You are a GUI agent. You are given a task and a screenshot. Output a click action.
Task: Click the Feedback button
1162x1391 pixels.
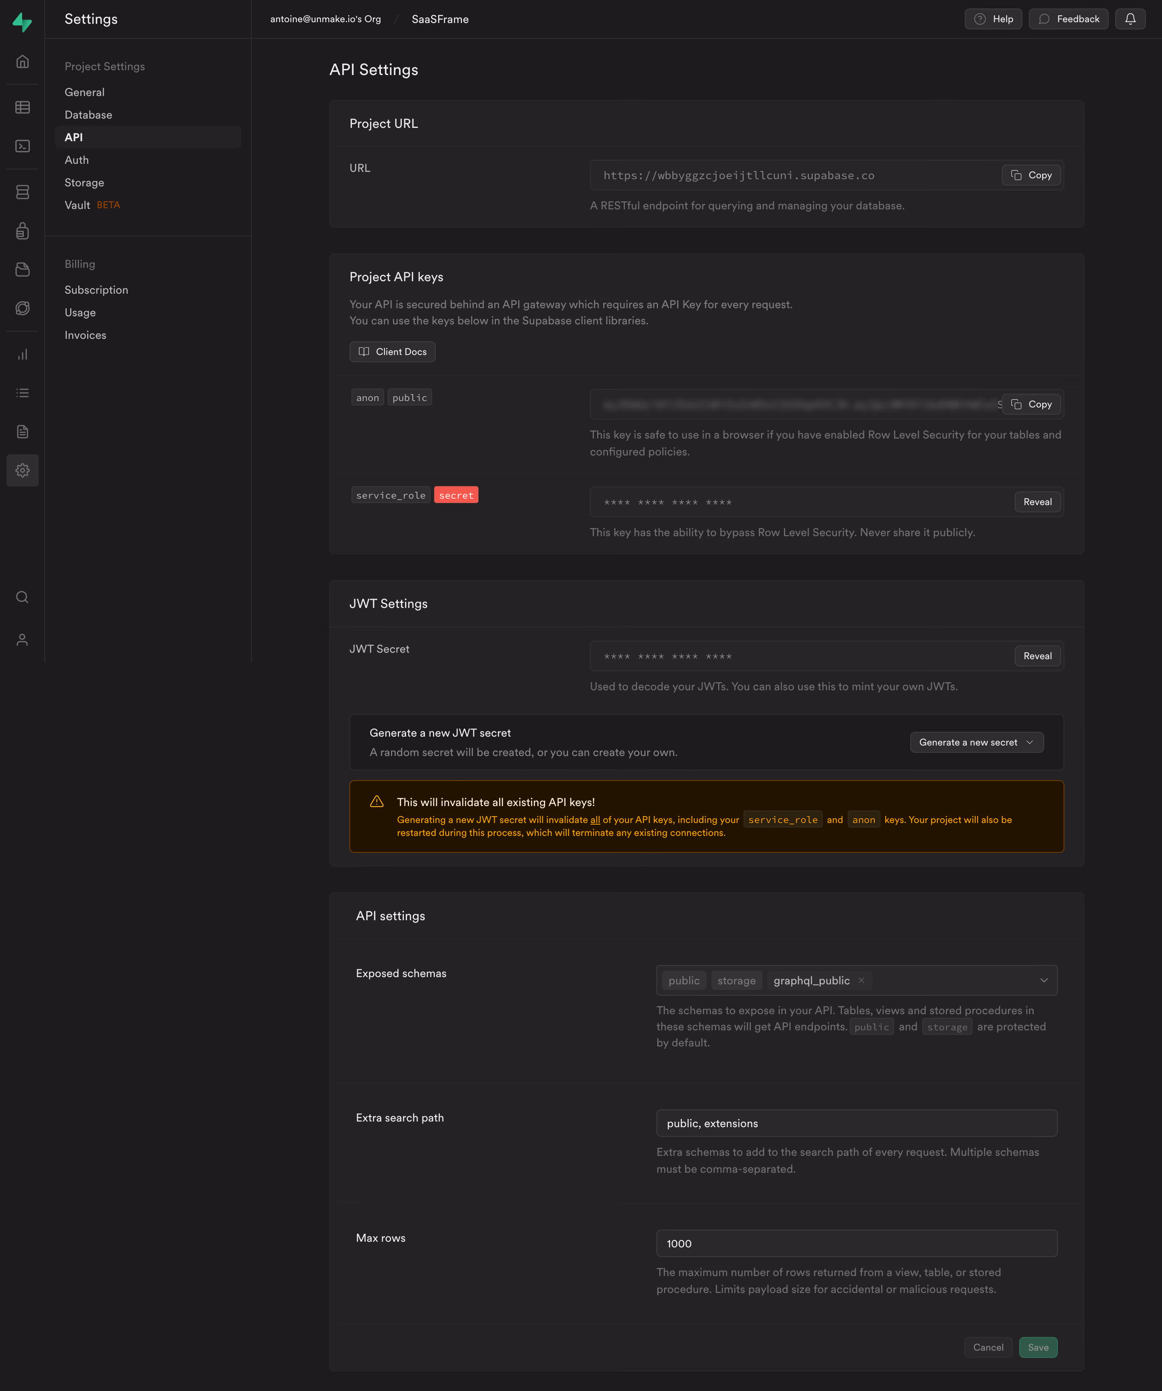1068,19
